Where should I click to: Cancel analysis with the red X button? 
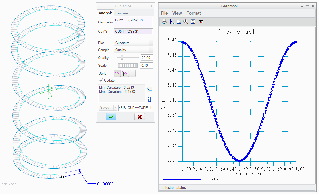click(139, 117)
